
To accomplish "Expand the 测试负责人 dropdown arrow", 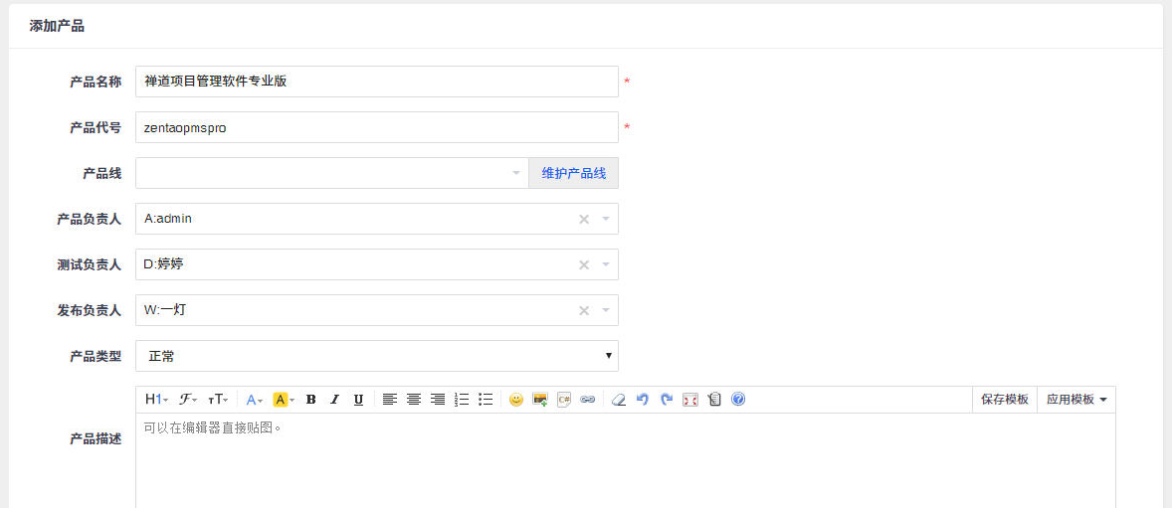I will pyautogui.click(x=606, y=264).
